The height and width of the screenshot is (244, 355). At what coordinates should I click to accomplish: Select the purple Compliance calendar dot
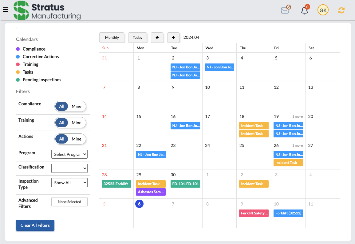click(x=18, y=49)
